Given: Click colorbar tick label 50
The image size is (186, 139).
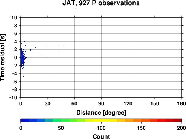Looking at the screenshot, I should [61, 128].
